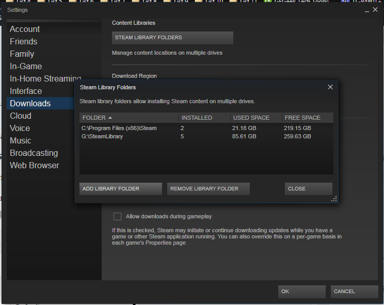Screen dimensions: 384x305
Task: Click 21.18 GB used space value
Action: tap(244, 128)
